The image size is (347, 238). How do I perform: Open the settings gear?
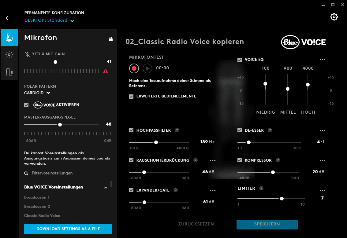click(x=334, y=17)
